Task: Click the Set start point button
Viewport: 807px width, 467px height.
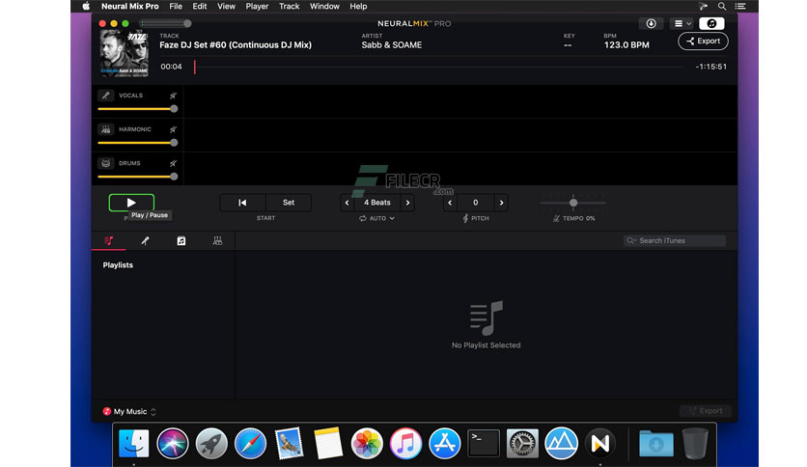Action: (x=289, y=203)
